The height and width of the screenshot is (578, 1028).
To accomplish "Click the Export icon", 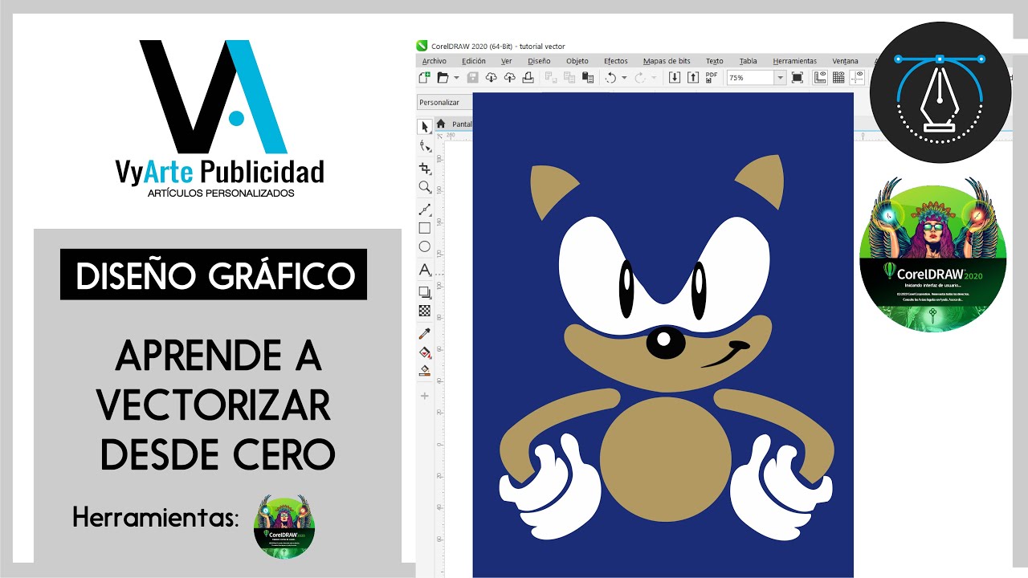I will [693, 77].
